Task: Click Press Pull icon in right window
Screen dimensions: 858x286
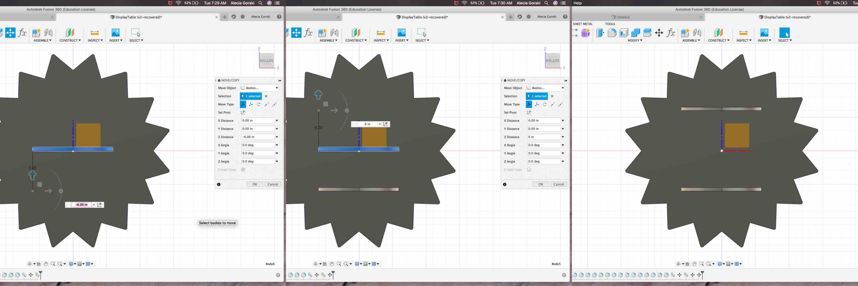Action: [x=600, y=33]
